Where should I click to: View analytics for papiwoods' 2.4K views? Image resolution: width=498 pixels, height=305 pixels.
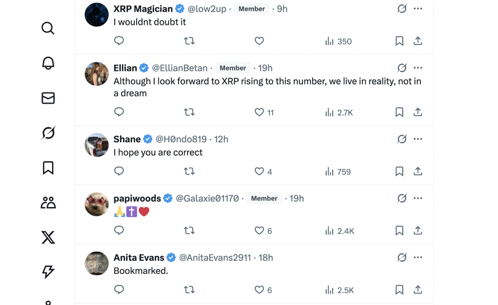(x=339, y=231)
